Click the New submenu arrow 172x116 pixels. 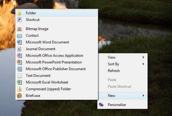coord(143,95)
